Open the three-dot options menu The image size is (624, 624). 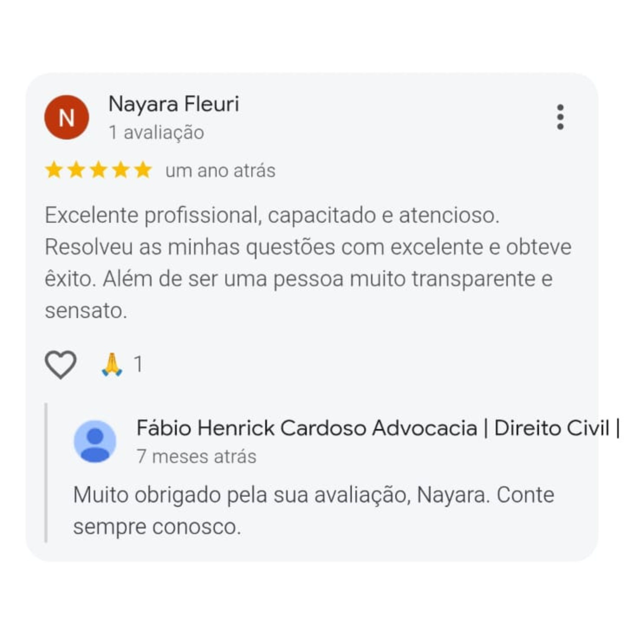point(560,117)
